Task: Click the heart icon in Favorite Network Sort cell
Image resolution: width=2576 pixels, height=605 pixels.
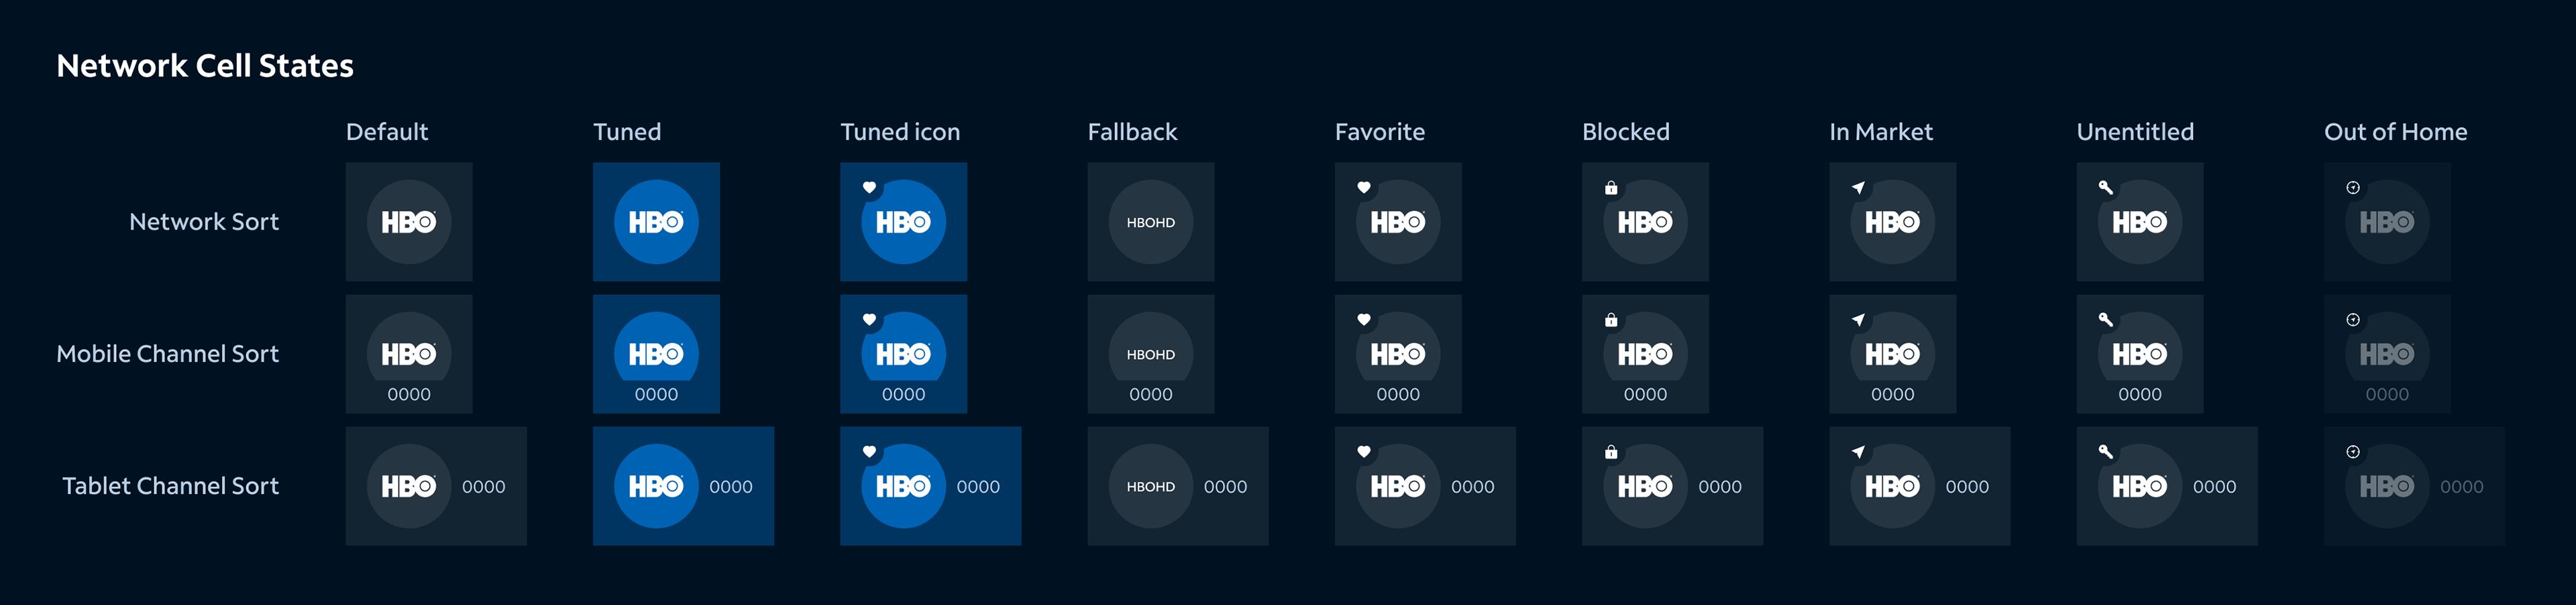Action: [1364, 188]
